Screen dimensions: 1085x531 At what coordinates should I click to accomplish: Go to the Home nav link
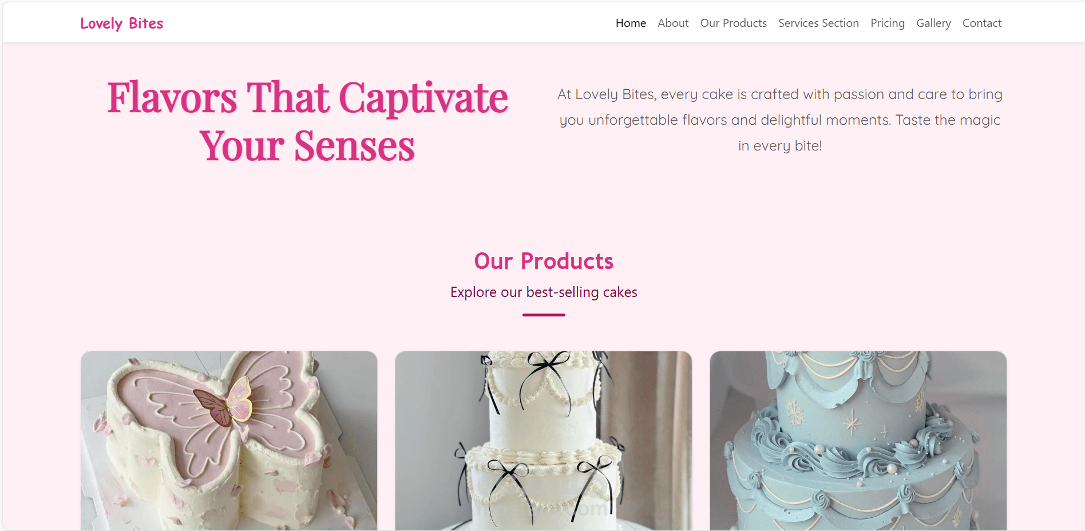coord(631,23)
